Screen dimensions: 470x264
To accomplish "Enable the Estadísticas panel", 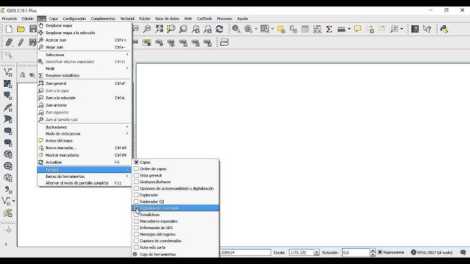I will pyautogui.click(x=136, y=215).
